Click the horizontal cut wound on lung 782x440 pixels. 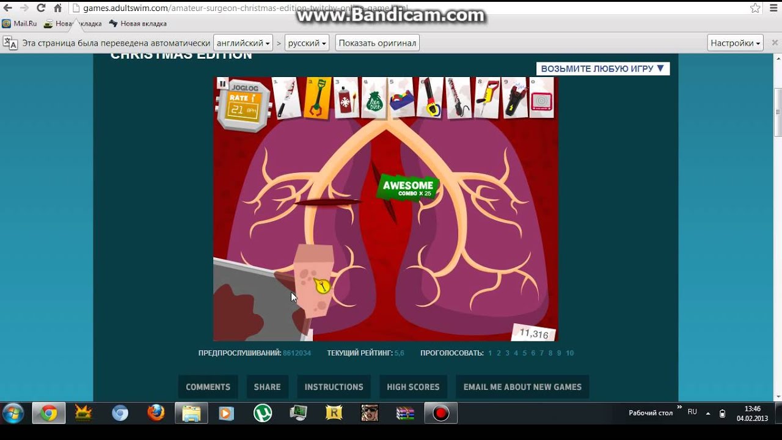click(329, 202)
